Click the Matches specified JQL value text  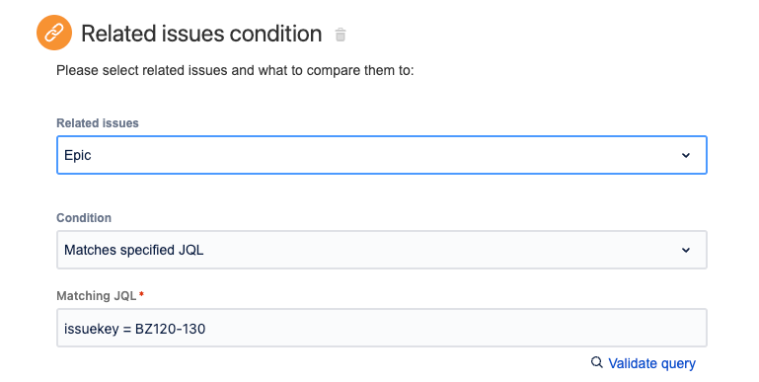click(133, 250)
